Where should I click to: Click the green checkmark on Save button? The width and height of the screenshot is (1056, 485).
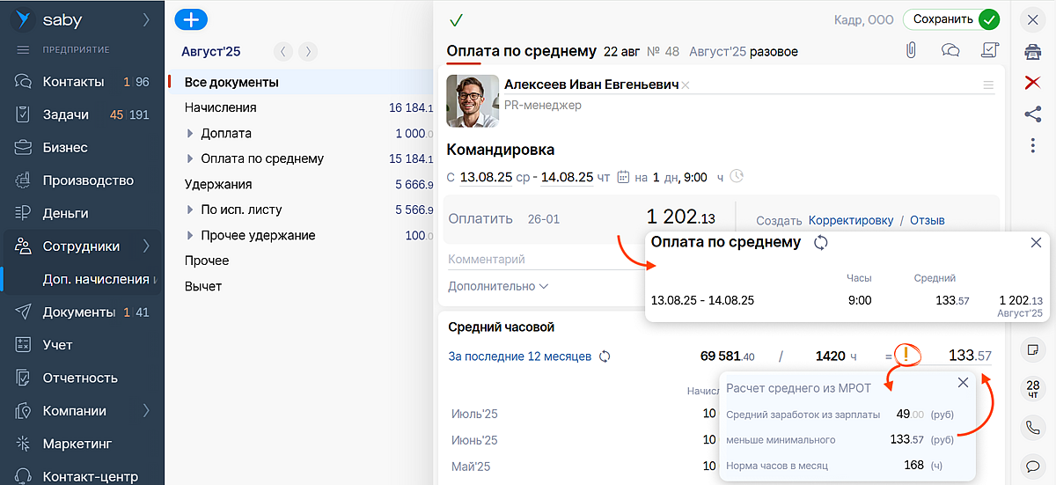989,19
